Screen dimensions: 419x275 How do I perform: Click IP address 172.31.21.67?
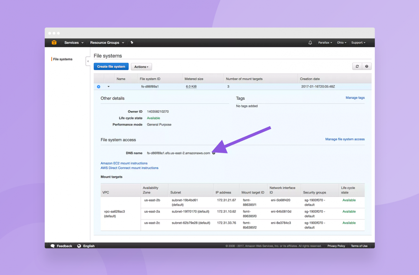point(226,200)
